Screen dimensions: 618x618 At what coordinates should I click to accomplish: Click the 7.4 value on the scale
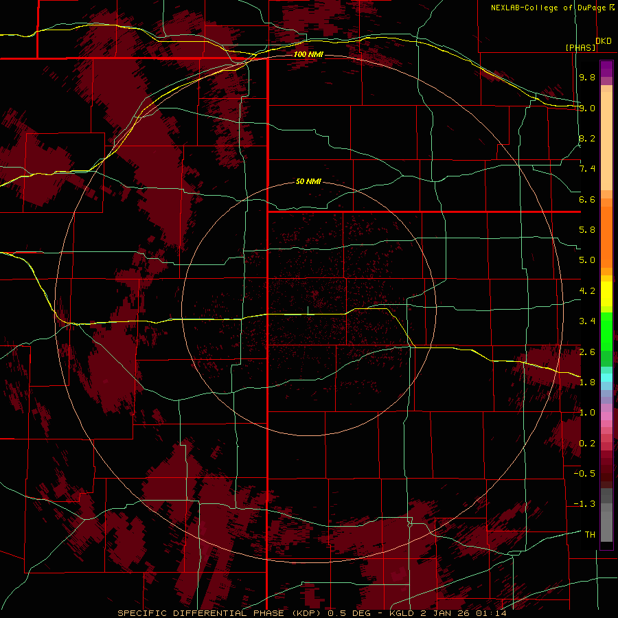(x=587, y=169)
